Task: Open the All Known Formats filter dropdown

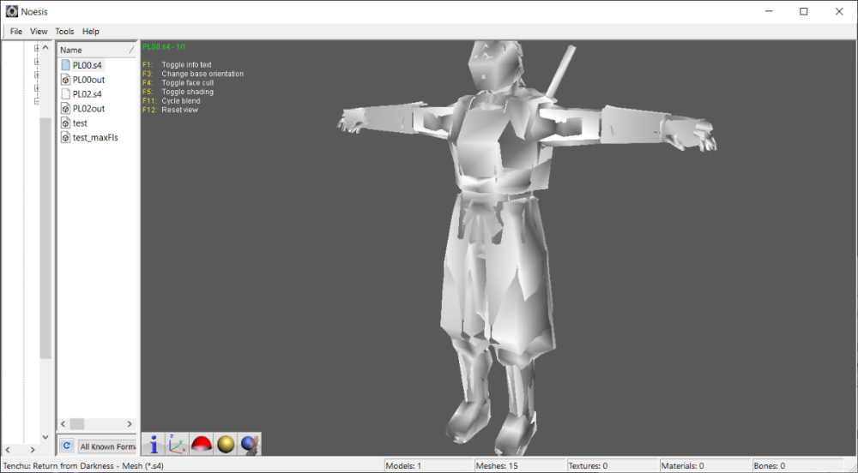Action: (x=107, y=446)
